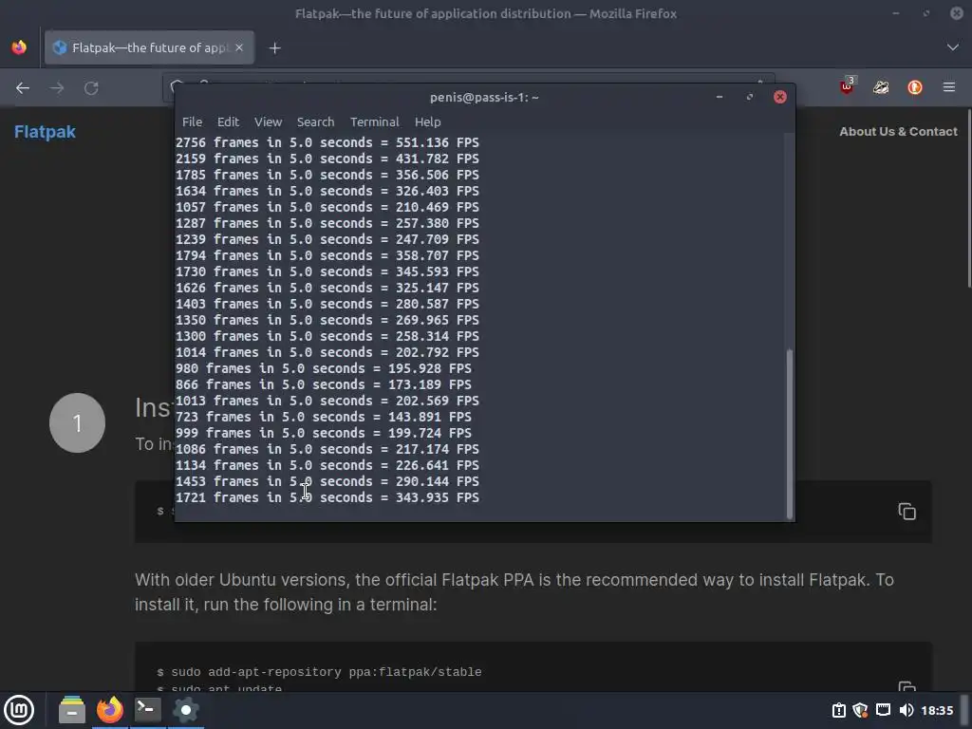Open the settings app in taskbar

tap(185, 710)
